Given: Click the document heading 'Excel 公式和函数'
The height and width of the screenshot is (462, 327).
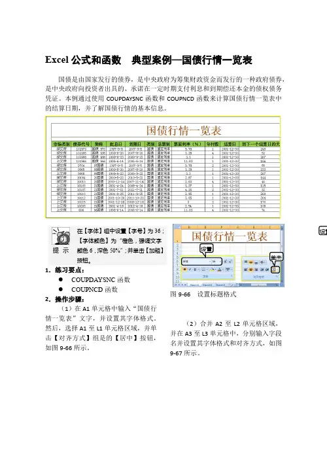Looking at the screenshot, I should point(83,60).
